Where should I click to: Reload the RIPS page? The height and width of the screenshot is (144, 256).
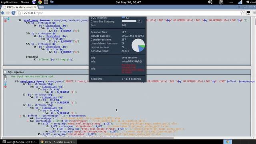(x=13, y=13)
